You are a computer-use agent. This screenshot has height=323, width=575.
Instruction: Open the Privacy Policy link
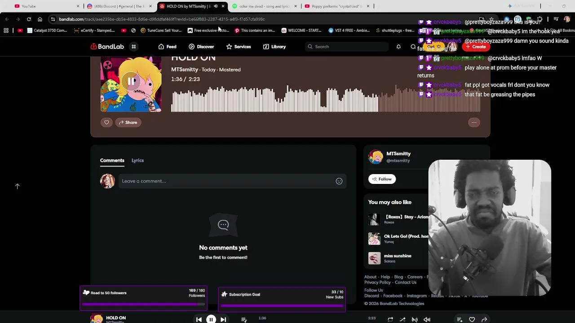pyautogui.click(x=377, y=282)
